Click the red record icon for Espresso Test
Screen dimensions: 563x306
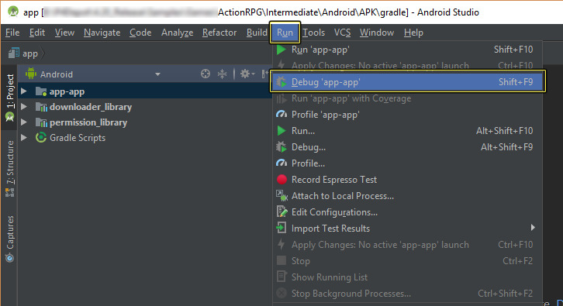click(x=281, y=180)
